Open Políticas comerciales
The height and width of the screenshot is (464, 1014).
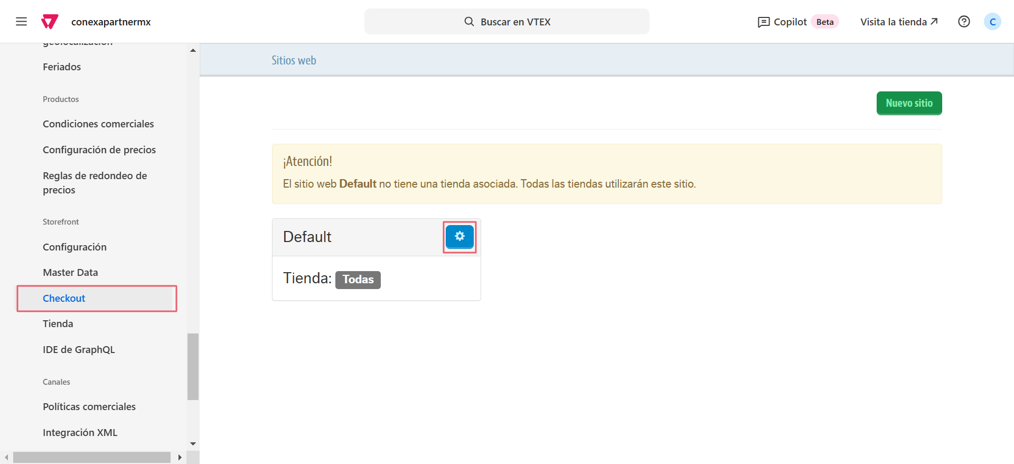coord(89,407)
